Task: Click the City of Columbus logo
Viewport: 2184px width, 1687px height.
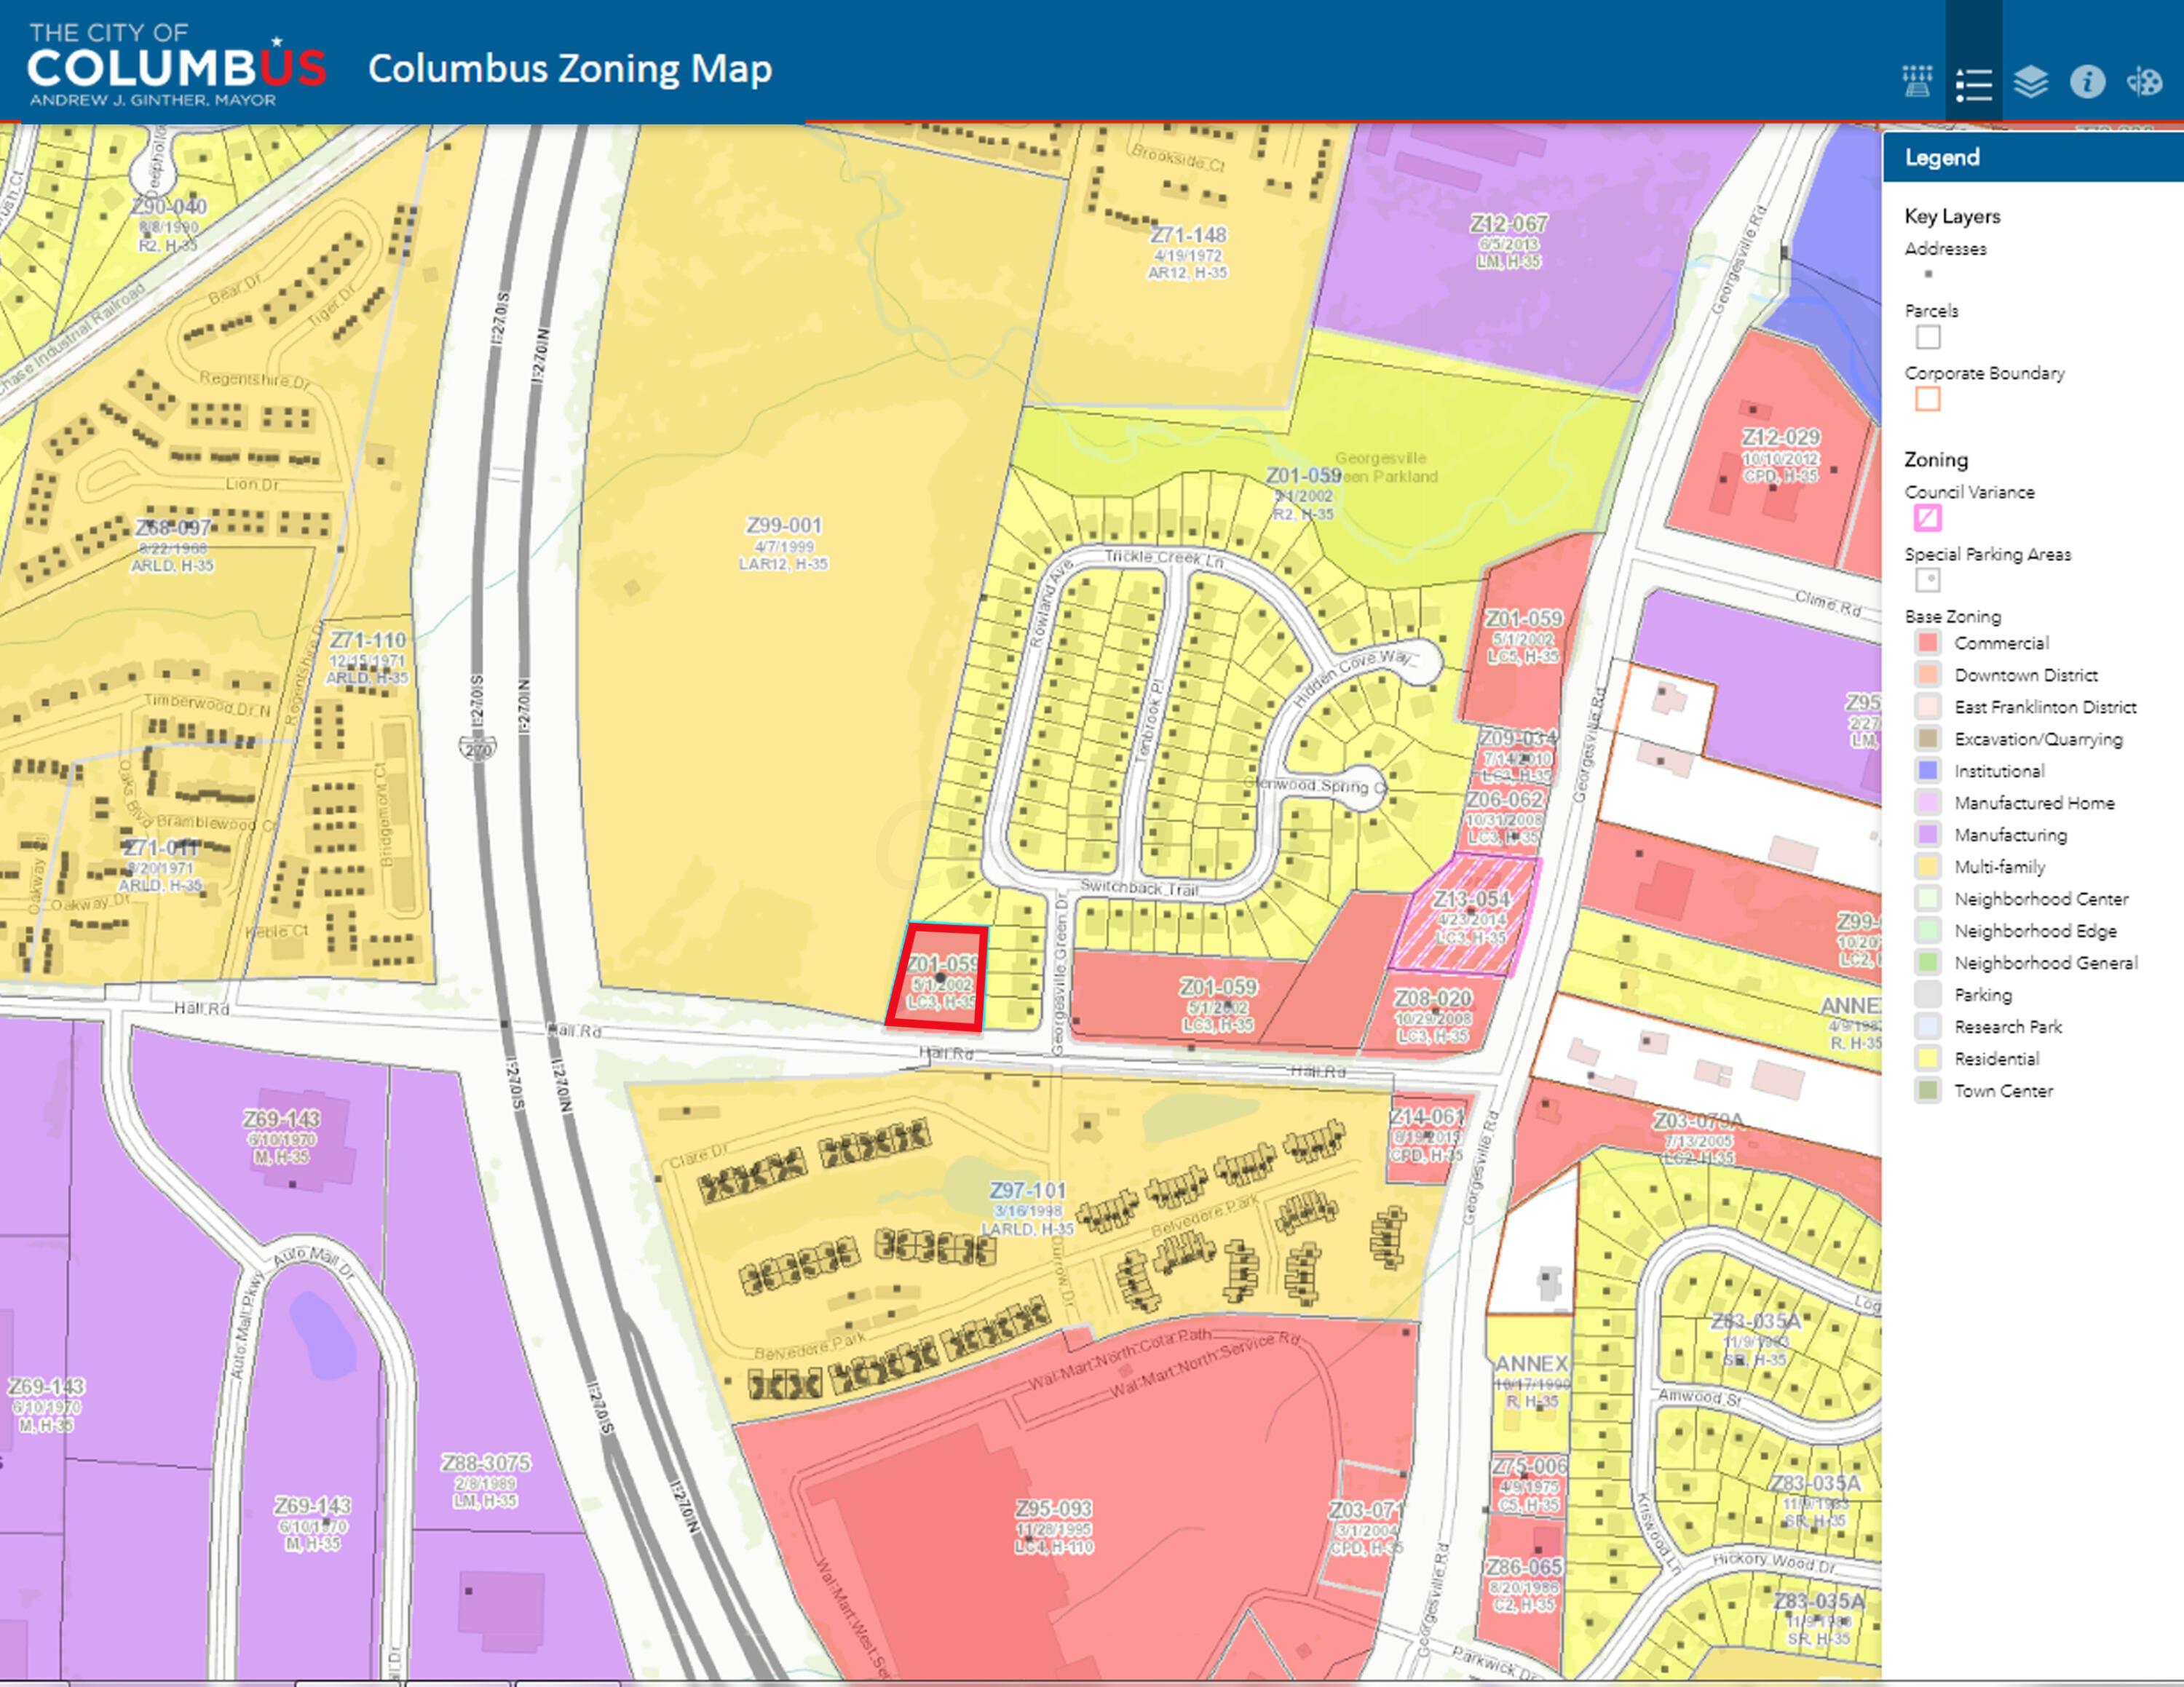Action: coord(176,64)
